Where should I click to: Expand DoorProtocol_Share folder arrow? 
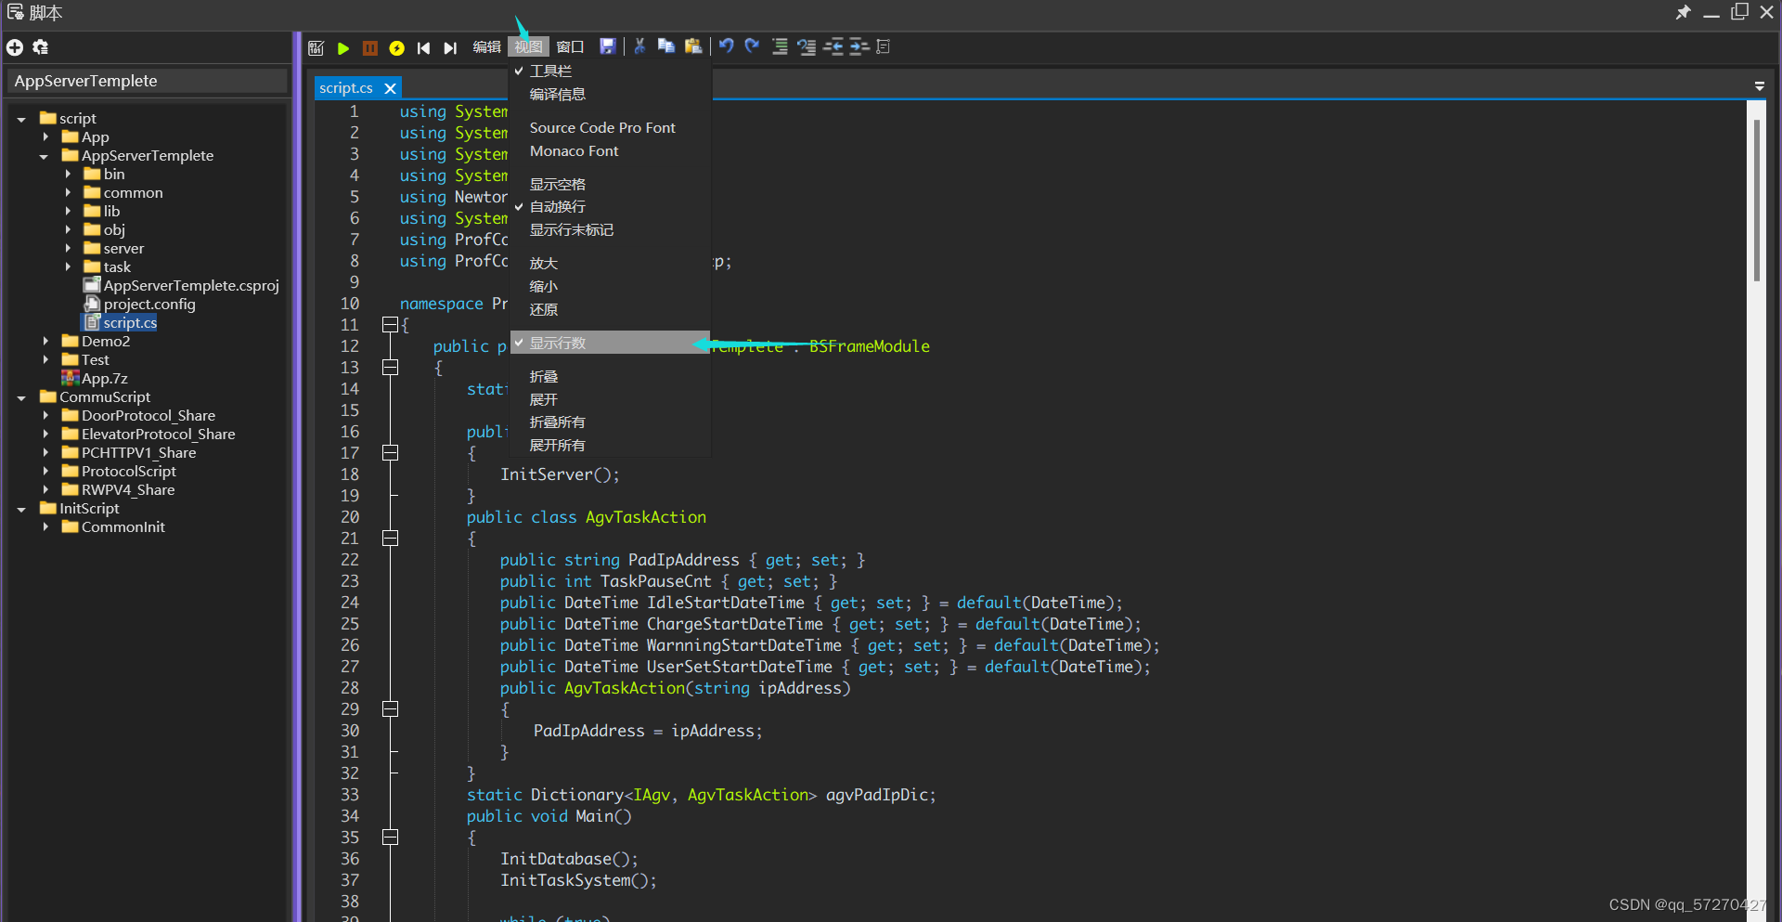point(45,416)
